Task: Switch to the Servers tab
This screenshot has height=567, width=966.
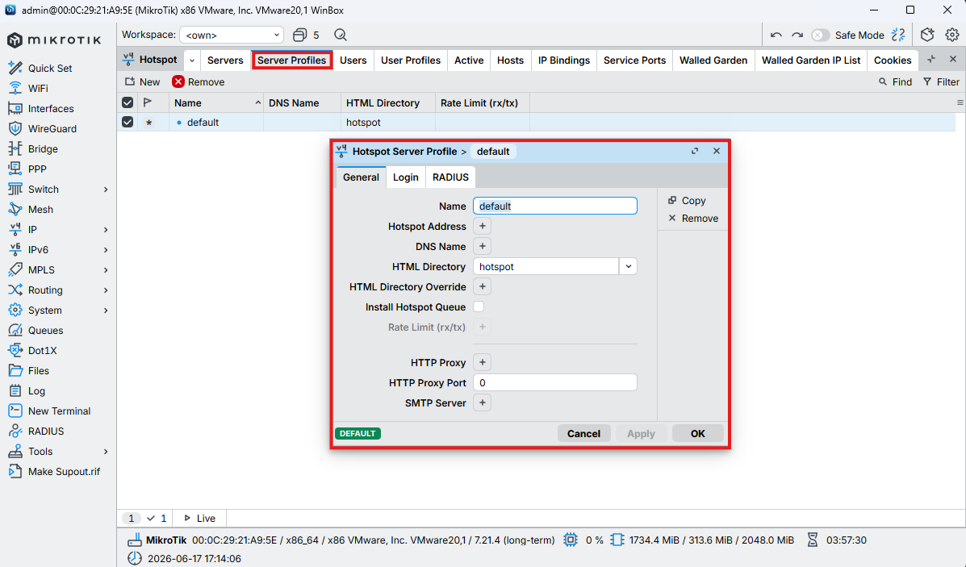Action: tap(225, 60)
